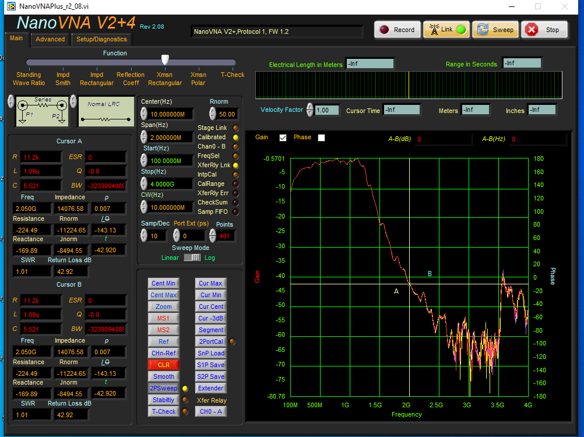Toggle the Gain trace checkbox
584x437 pixels.
283,138
